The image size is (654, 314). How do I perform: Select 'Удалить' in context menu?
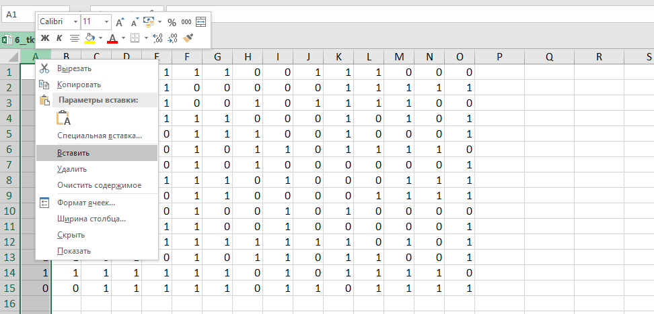[x=72, y=169]
